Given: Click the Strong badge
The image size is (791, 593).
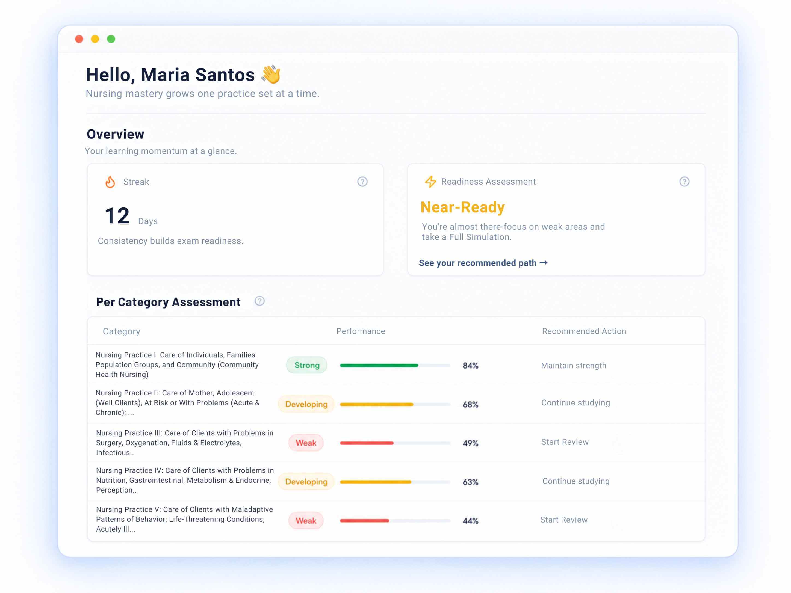Looking at the screenshot, I should click(307, 365).
